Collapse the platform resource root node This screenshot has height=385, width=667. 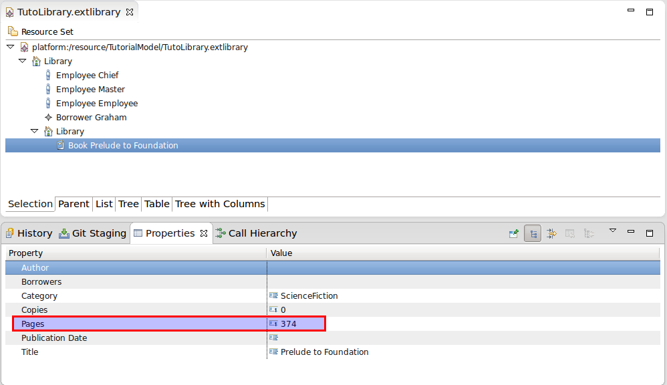coord(10,47)
